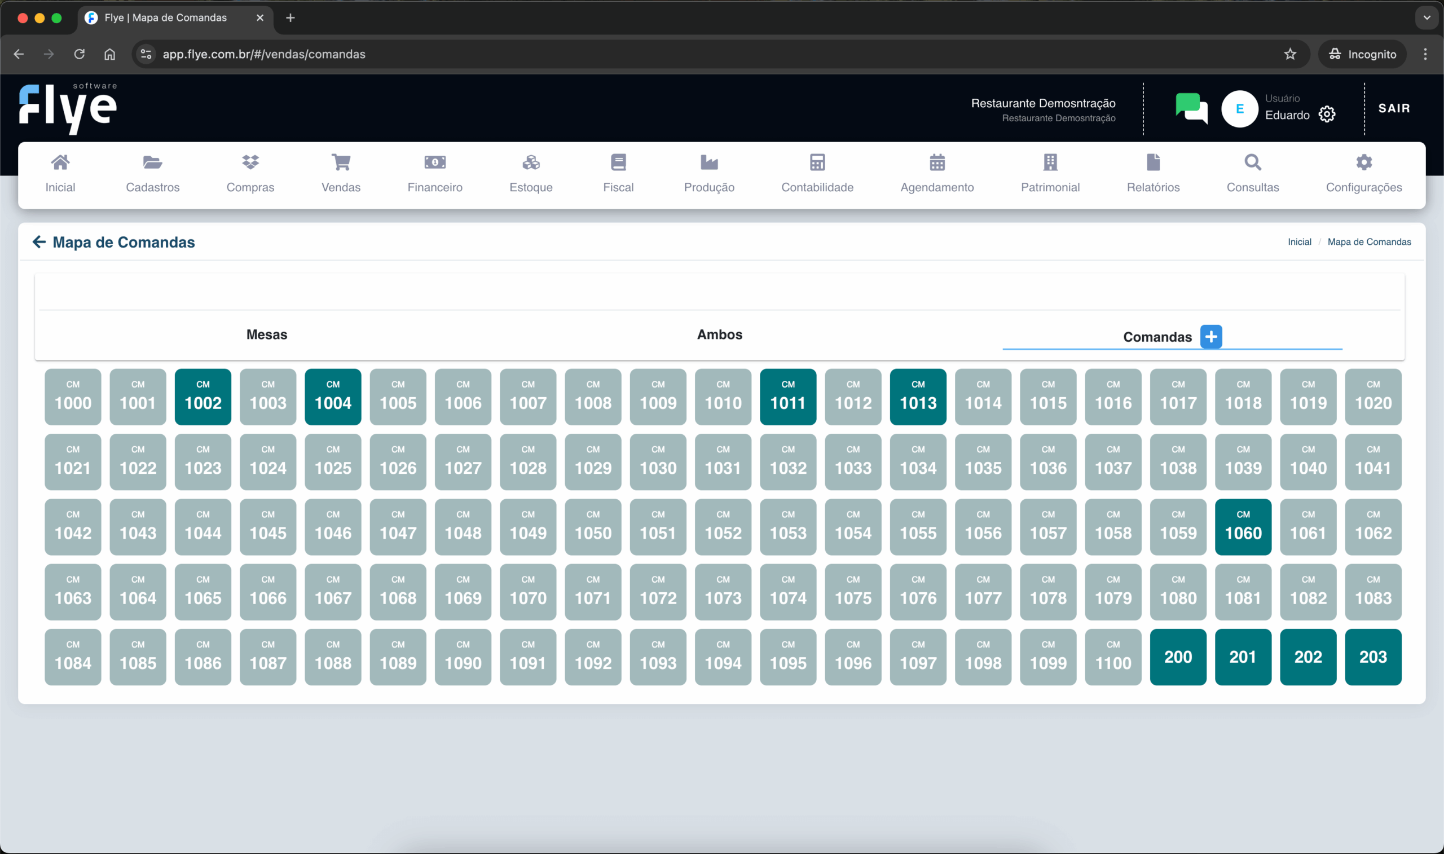
Task: Go back using Mapa de Comandas arrow
Action: pyautogui.click(x=39, y=243)
